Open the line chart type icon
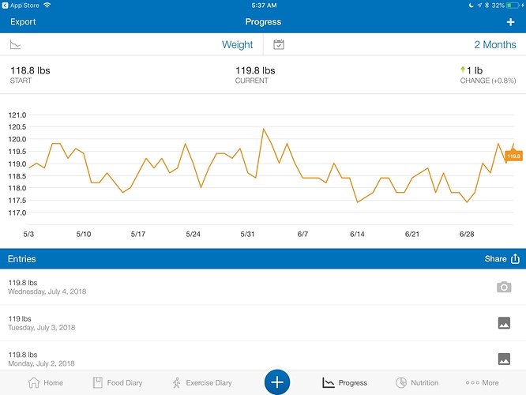The height and width of the screenshot is (395, 526). (x=16, y=44)
